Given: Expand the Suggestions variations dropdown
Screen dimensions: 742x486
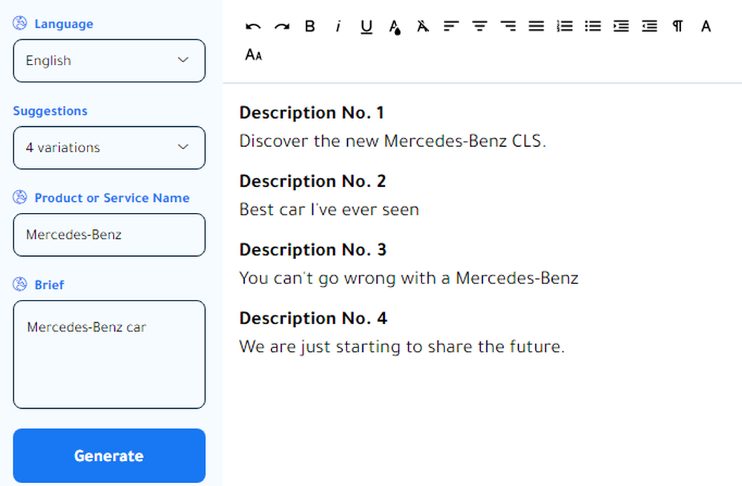Looking at the screenshot, I should [x=109, y=148].
